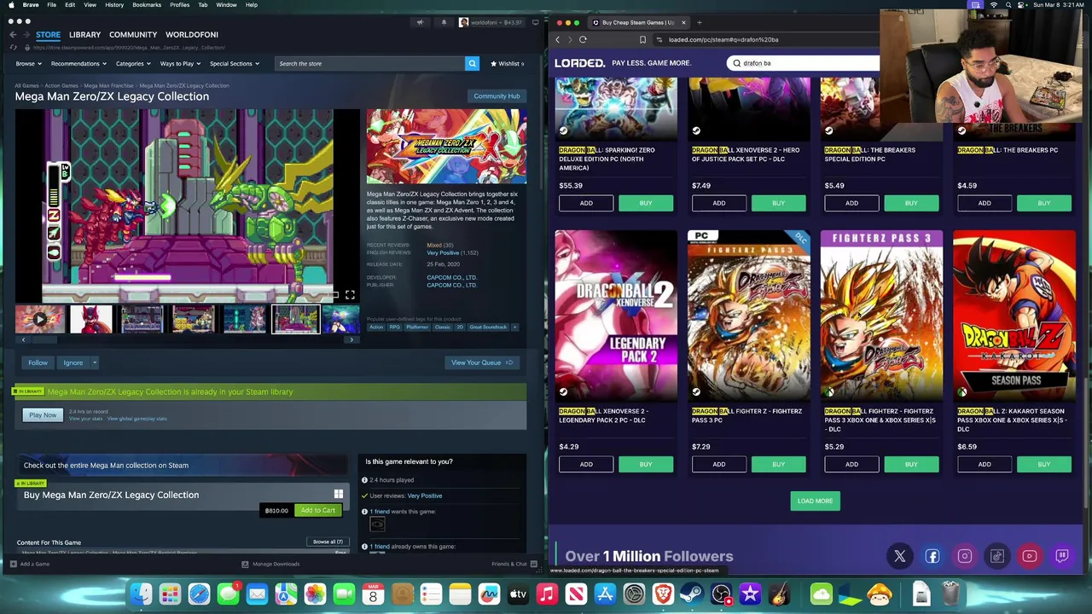Image resolution: width=1092 pixels, height=614 pixels.
Task: Open Brave browser icon in the Dock
Action: [x=663, y=594]
